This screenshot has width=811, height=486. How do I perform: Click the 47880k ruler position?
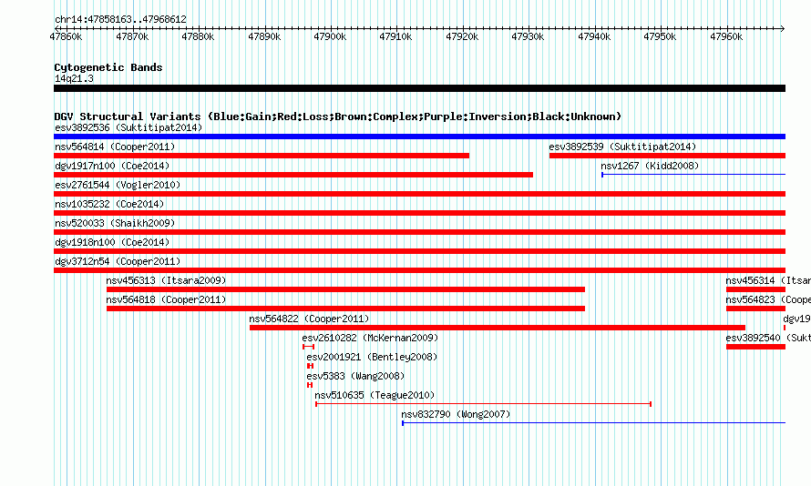pos(198,36)
